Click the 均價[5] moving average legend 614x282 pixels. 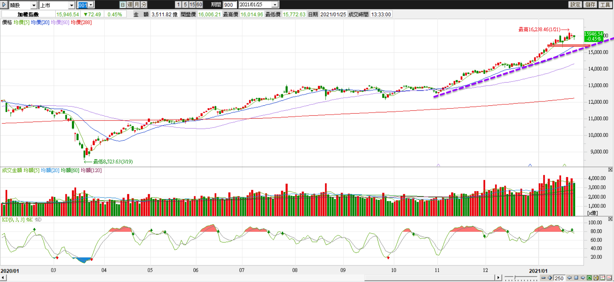[x=22, y=22]
